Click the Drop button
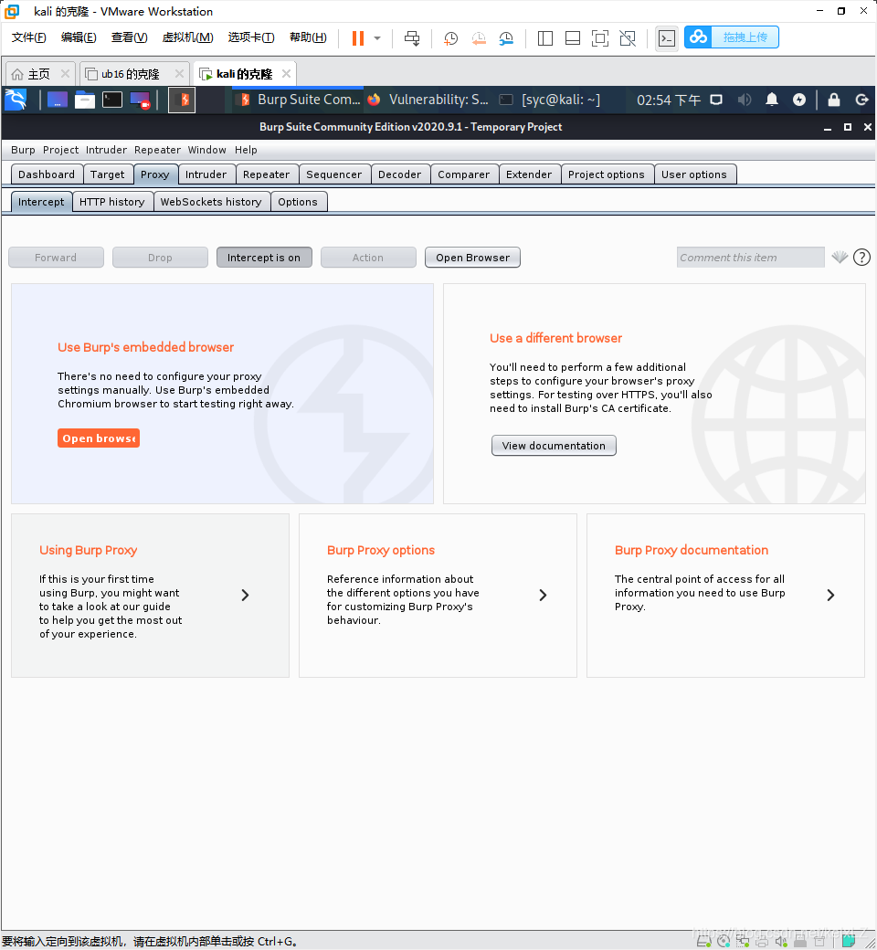877x950 pixels. pyautogui.click(x=160, y=258)
